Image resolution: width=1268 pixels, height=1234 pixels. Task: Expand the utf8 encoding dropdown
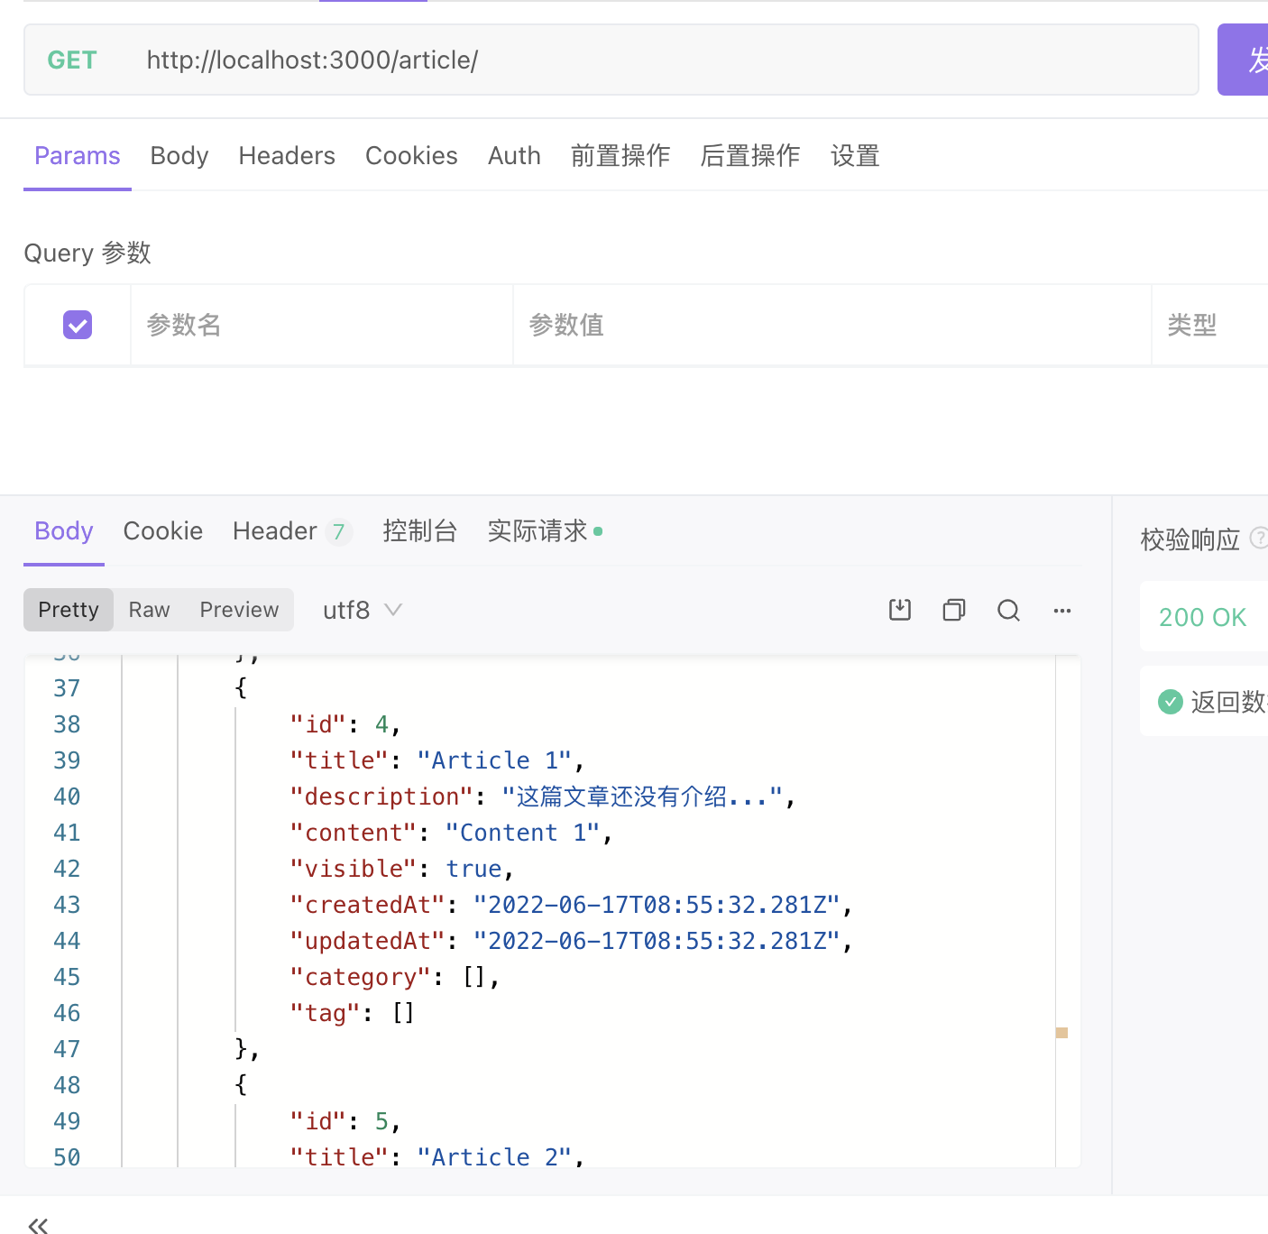coord(362,611)
